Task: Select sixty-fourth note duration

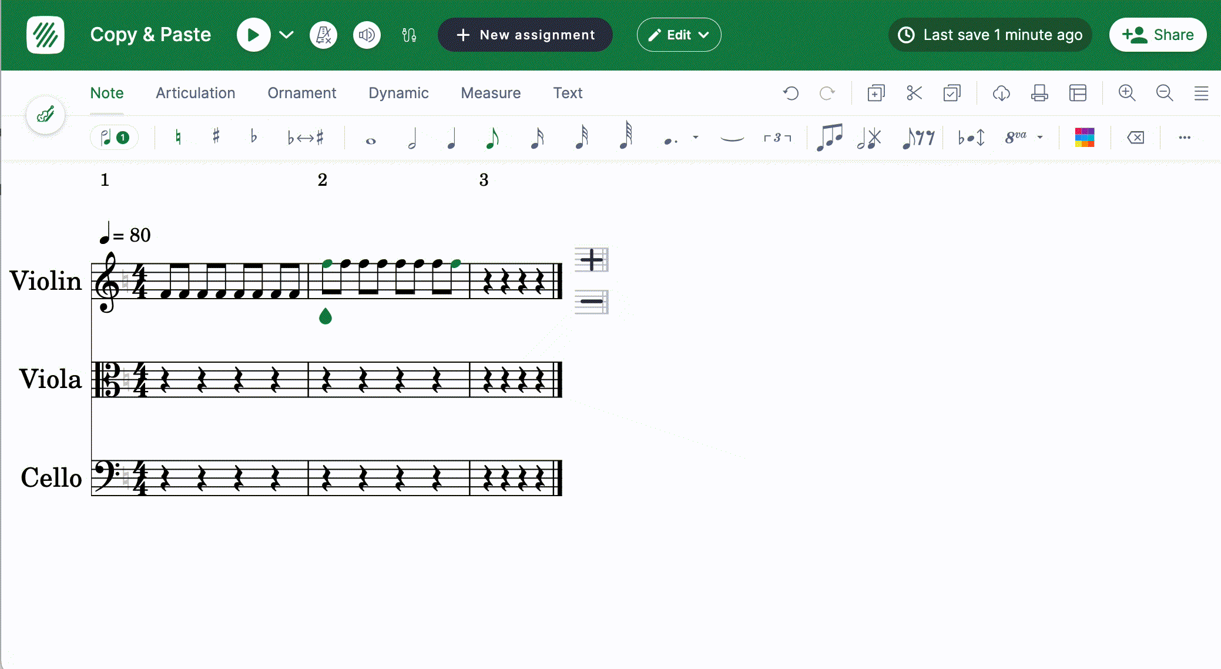Action: coord(626,136)
